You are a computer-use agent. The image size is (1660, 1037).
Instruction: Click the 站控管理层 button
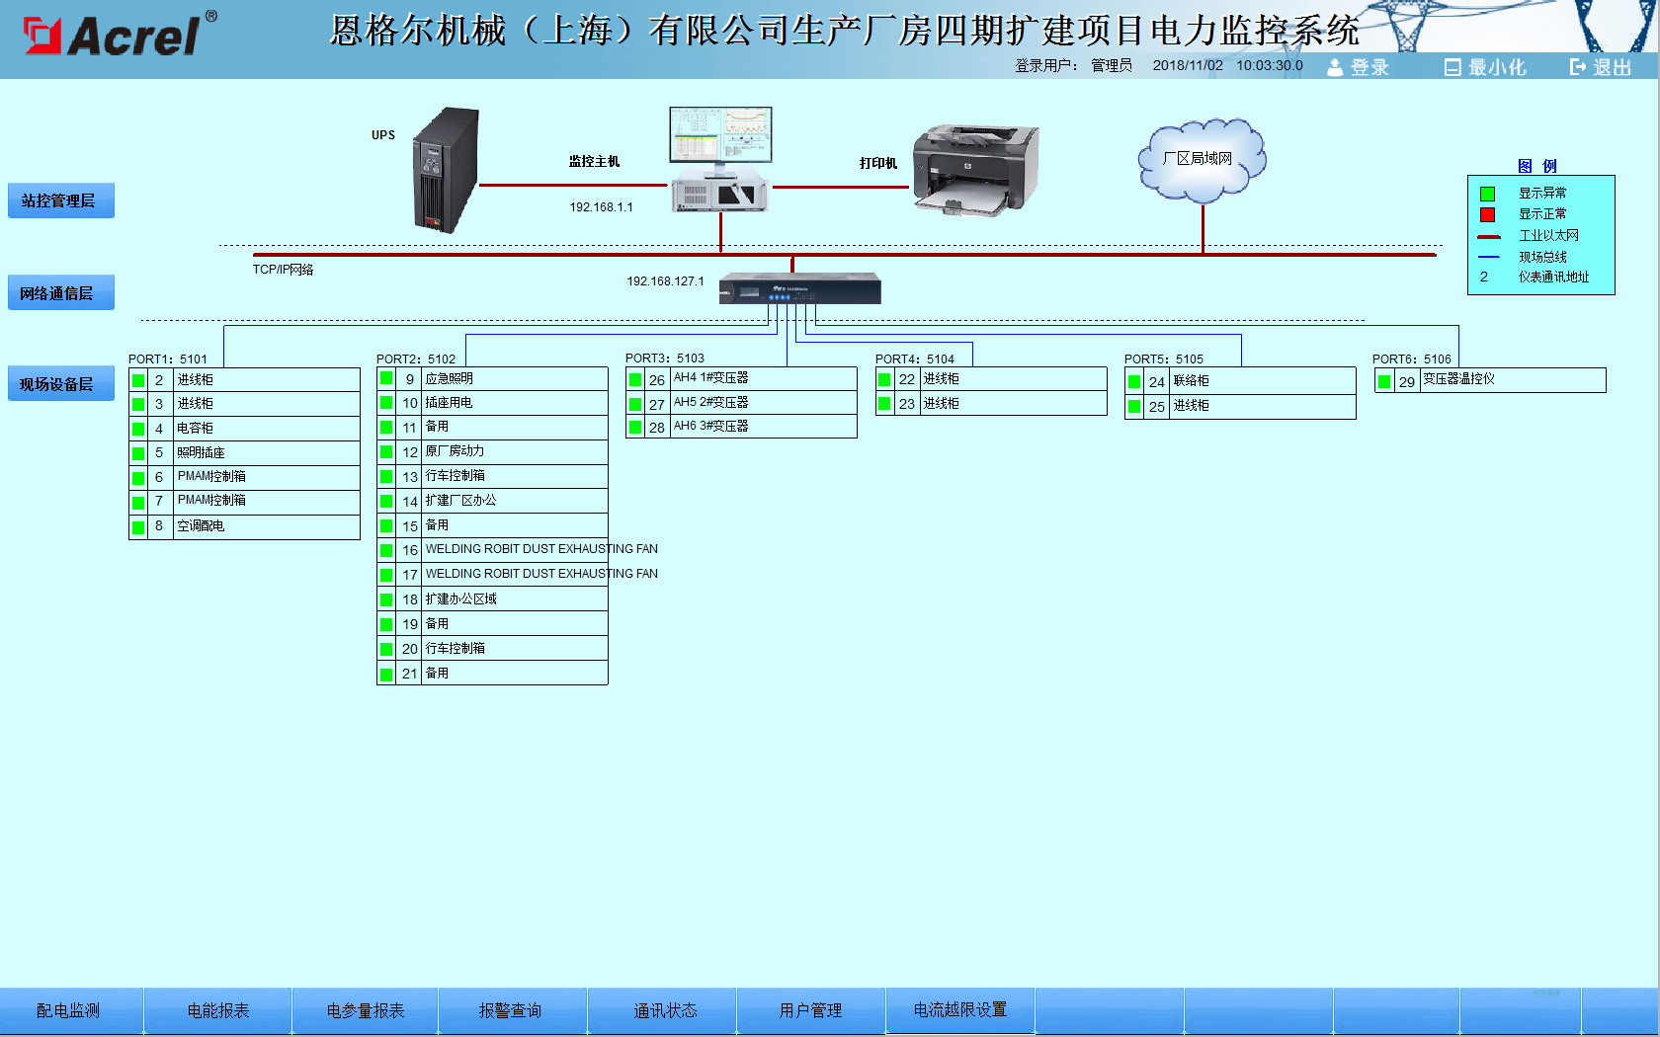[60, 200]
